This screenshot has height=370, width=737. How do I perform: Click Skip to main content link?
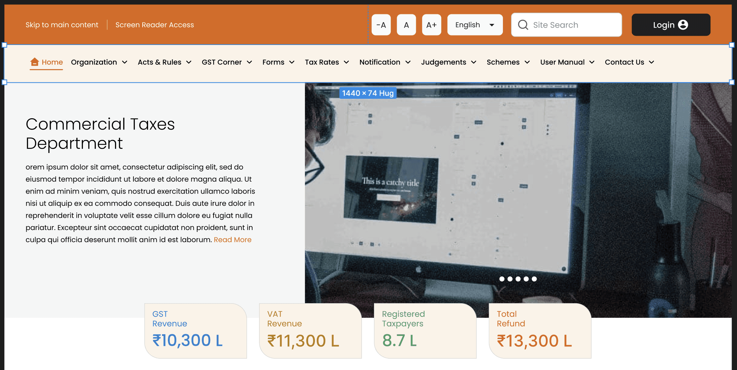(x=62, y=25)
